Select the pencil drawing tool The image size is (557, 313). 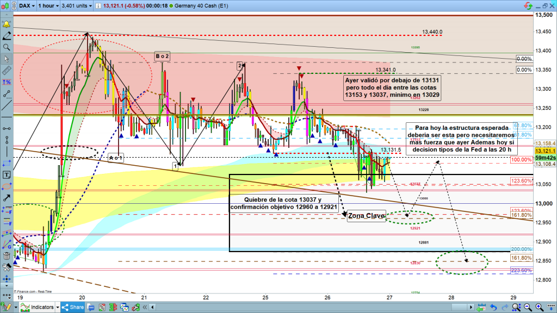(x=7, y=36)
